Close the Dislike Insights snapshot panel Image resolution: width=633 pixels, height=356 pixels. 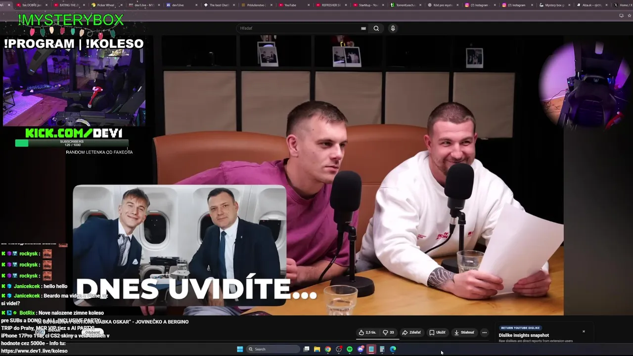pyautogui.click(x=584, y=331)
